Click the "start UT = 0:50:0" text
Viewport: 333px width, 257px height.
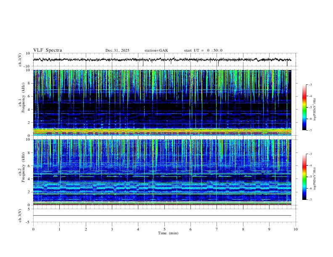[203, 50]
